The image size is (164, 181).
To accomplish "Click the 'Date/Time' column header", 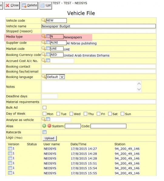I will [79, 144].
